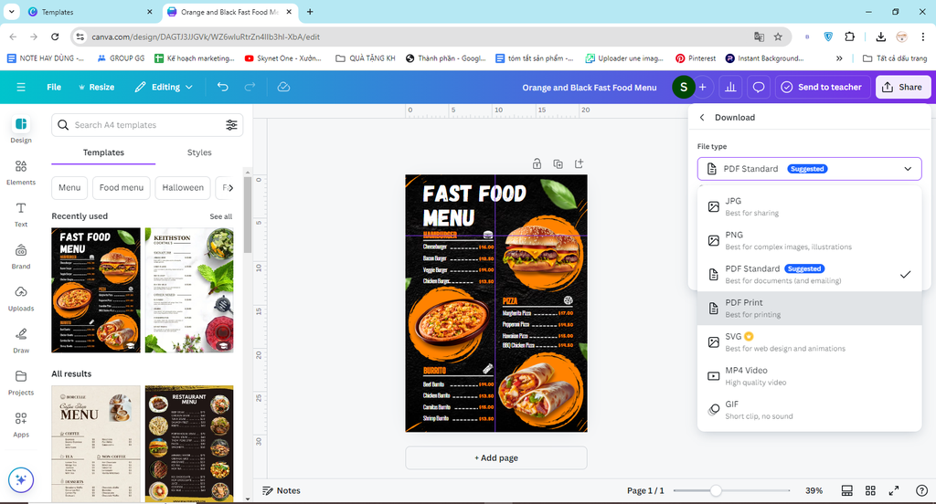Filter templates by Food menu chip

point(122,187)
